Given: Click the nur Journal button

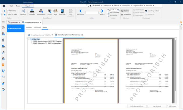Looking at the screenshot, I should tap(157, 106).
